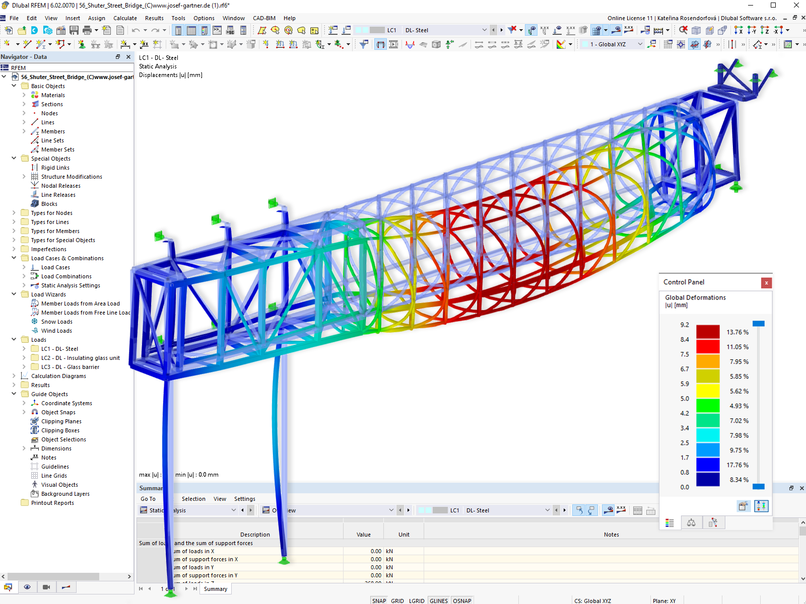Toggle result smoothing tab in Control Panel
Viewport: 806px width, 604px height.
tap(714, 522)
